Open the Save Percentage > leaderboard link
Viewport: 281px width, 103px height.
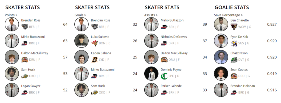coord(228,15)
